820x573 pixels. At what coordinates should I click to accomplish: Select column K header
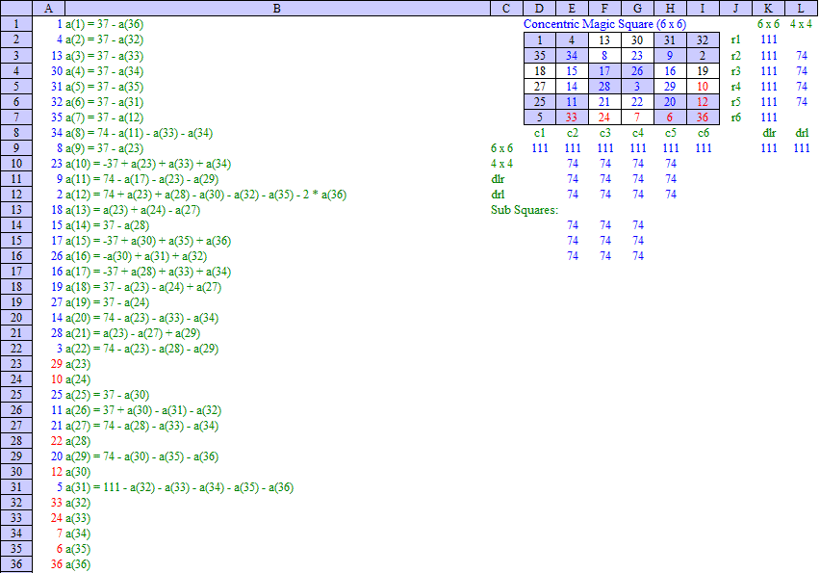coord(768,8)
